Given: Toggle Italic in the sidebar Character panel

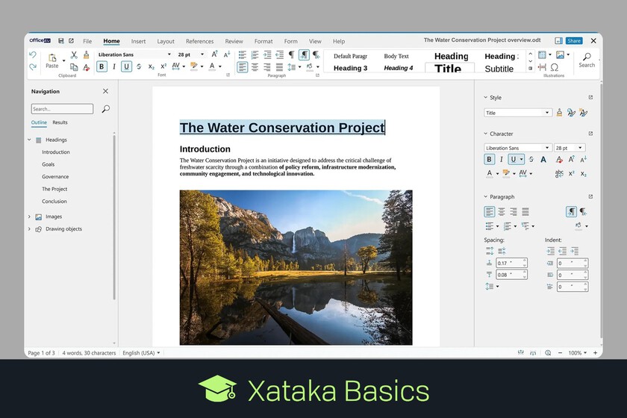Looking at the screenshot, I should click(x=501, y=159).
